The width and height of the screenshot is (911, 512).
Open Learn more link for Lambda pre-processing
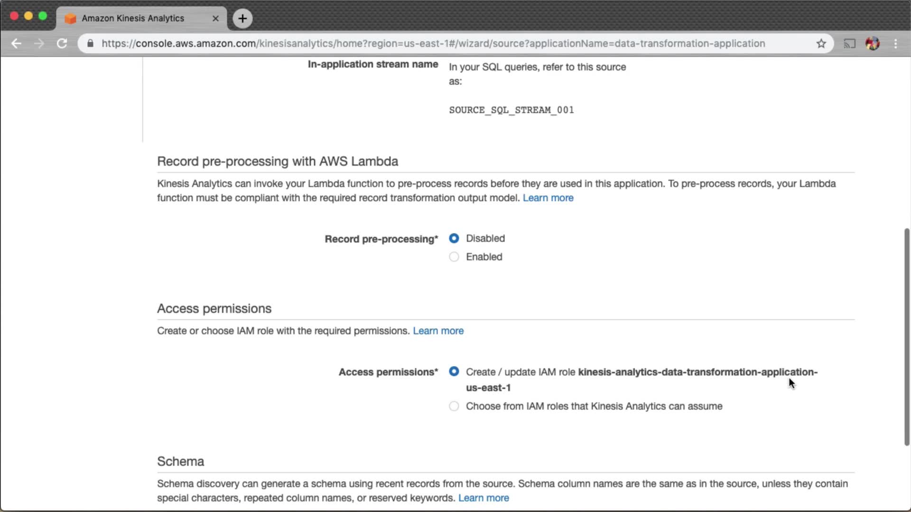pyautogui.click(x=548, y=198)
